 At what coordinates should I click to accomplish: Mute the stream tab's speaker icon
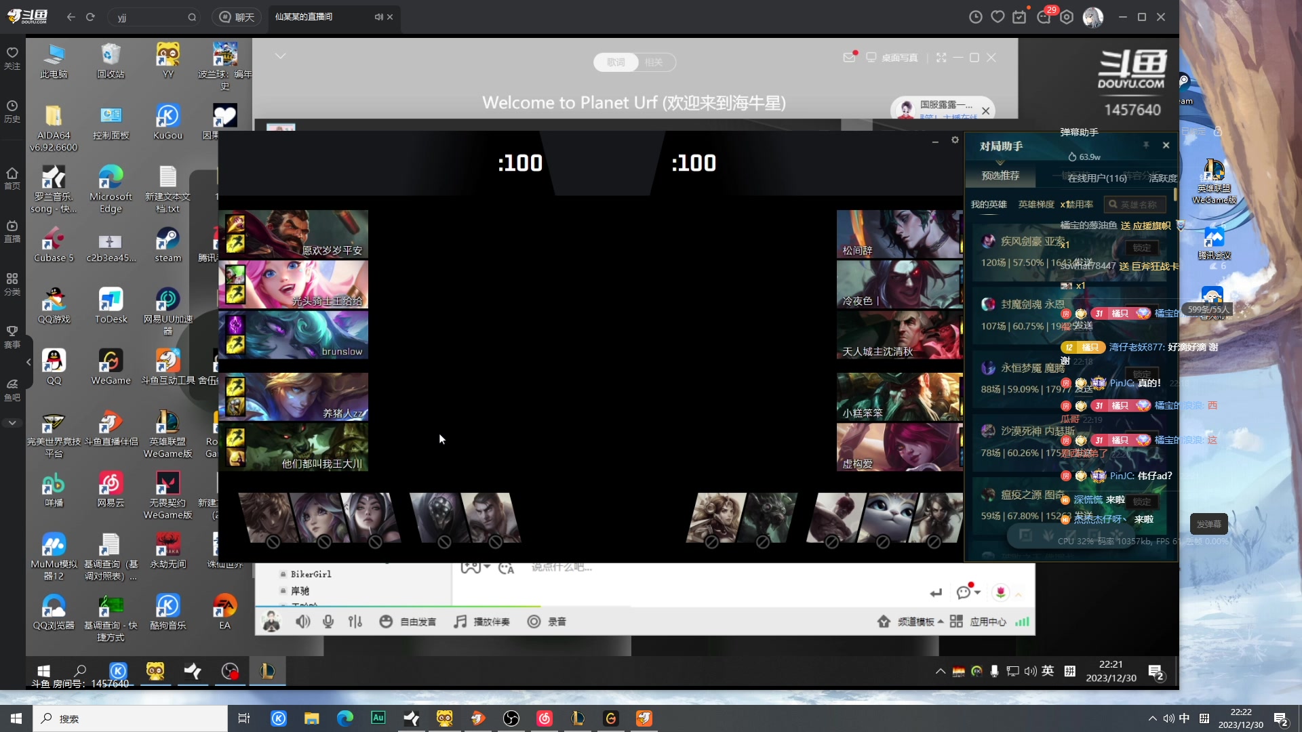point(378,17)
